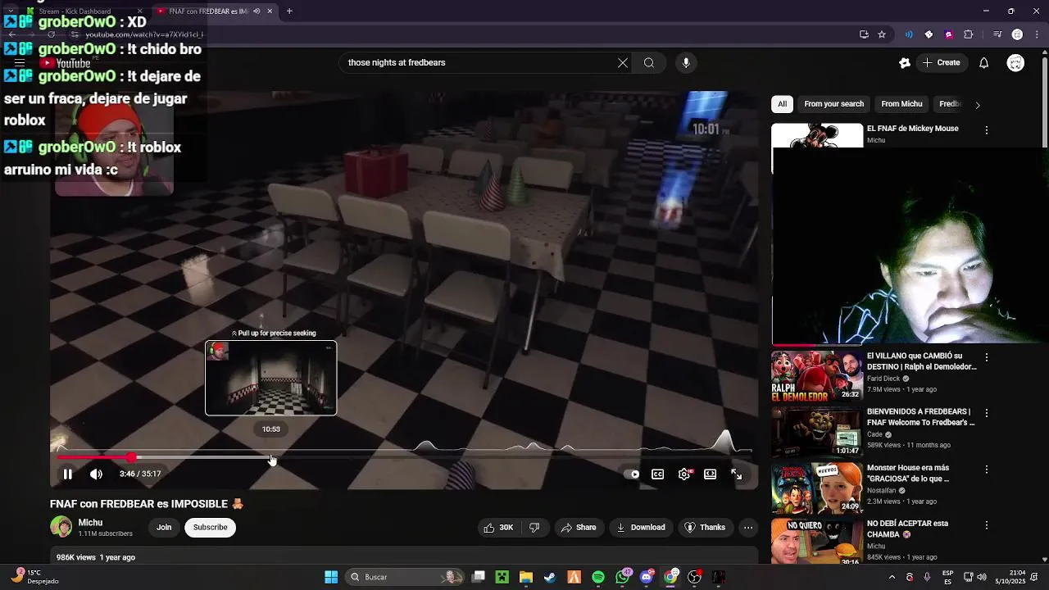This screenshot has width=1049, height=590.
Task: Join the Michu channel
Action: pos(164,528)
